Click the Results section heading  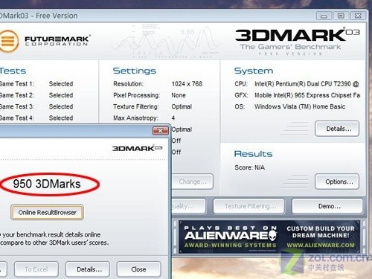[253, 154]
